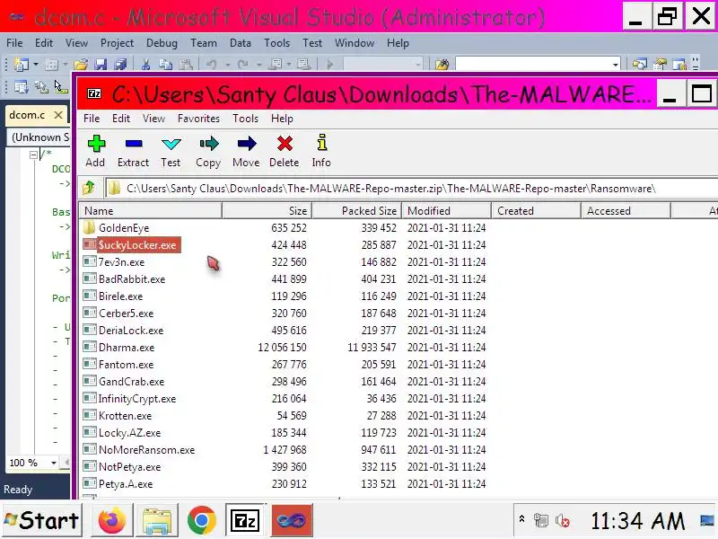Click the taskbar clock showing 11:34 AM

pos(638,521)
